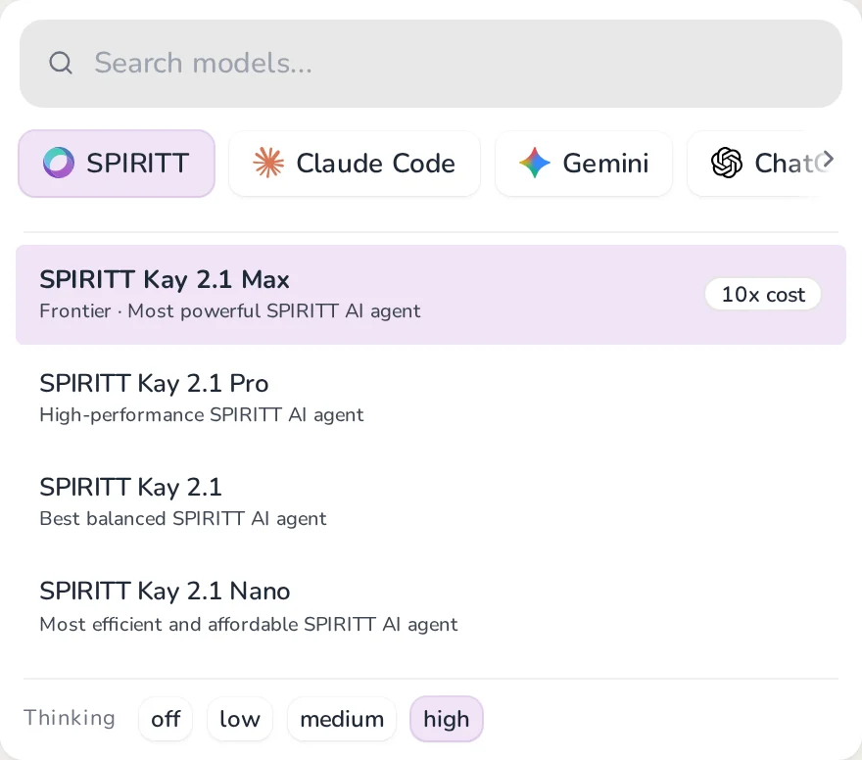The image size is (862, 760).
Task: Show more providers with right chevron
Action: 828,160
